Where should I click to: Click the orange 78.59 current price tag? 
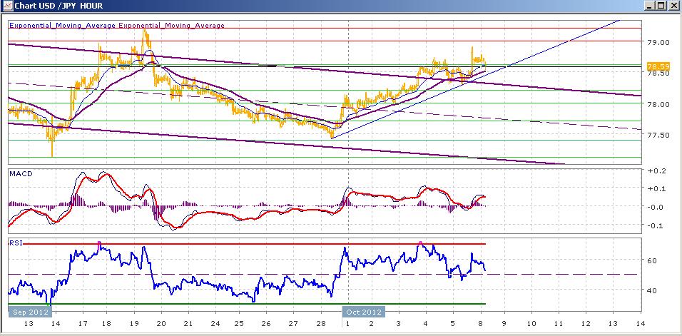(x=658, y=66)
